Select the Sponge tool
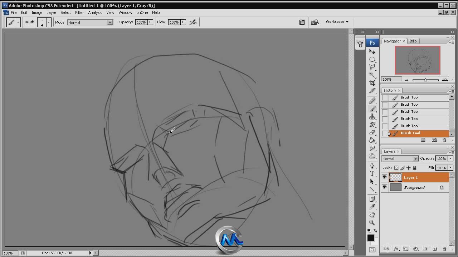458x257 pixels. [x=372, y=156]
